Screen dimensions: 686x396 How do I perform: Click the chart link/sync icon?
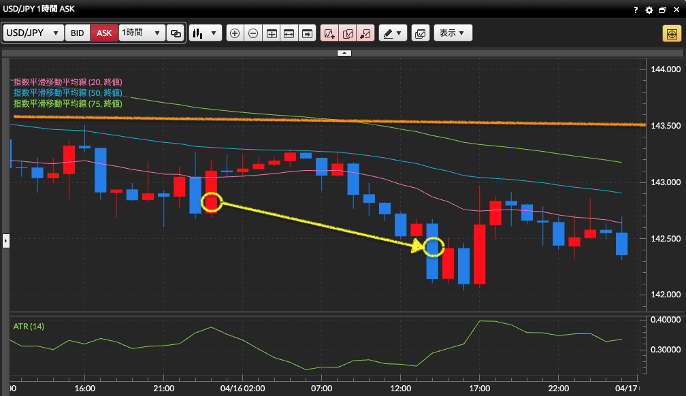pyautogui.click(x=176, y=33)
